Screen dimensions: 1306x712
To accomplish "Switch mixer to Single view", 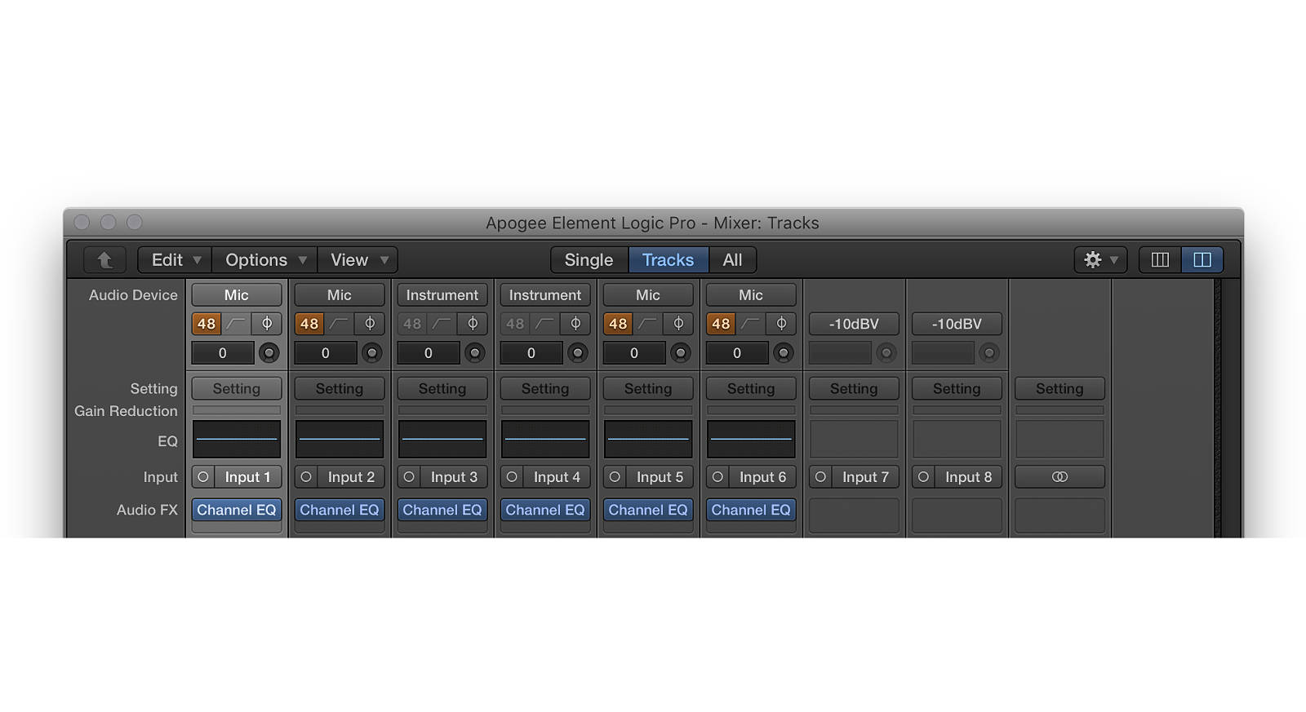I will (589, 259).
